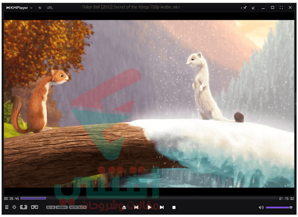Viewport: 298px width, 217px height.
Task: Skip to the previous track
Action: pos(136,207)
